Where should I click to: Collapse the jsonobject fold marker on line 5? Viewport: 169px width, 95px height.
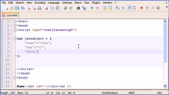[x=15, y=39]
